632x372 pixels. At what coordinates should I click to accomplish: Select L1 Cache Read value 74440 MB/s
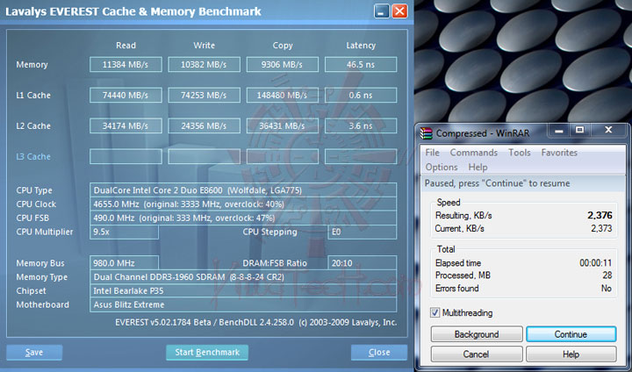pyautogui.click(x=126, y=95)
